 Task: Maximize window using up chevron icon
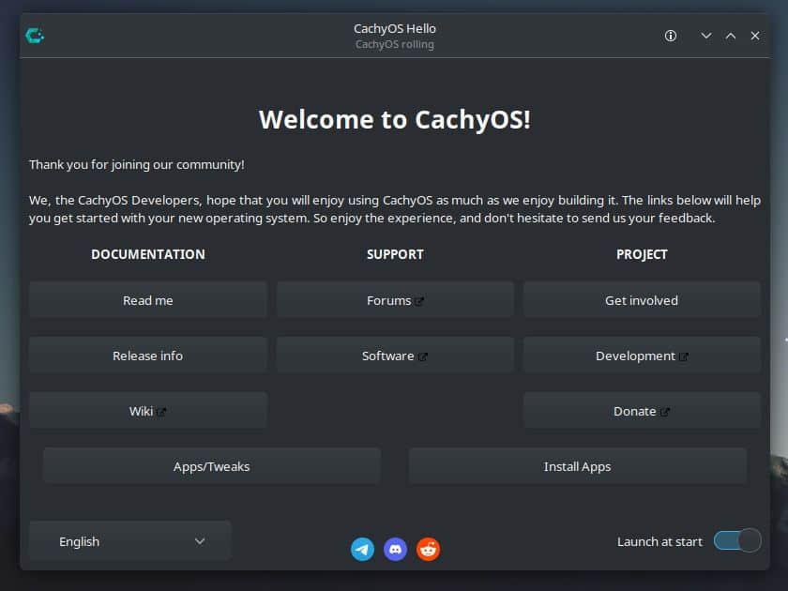pyautogui.click(x=731, y=36)
